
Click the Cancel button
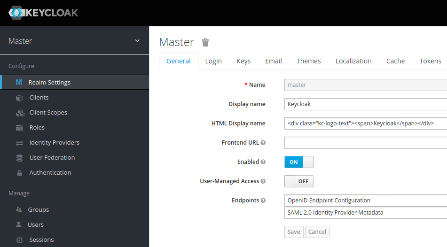(x=317, y=232)
